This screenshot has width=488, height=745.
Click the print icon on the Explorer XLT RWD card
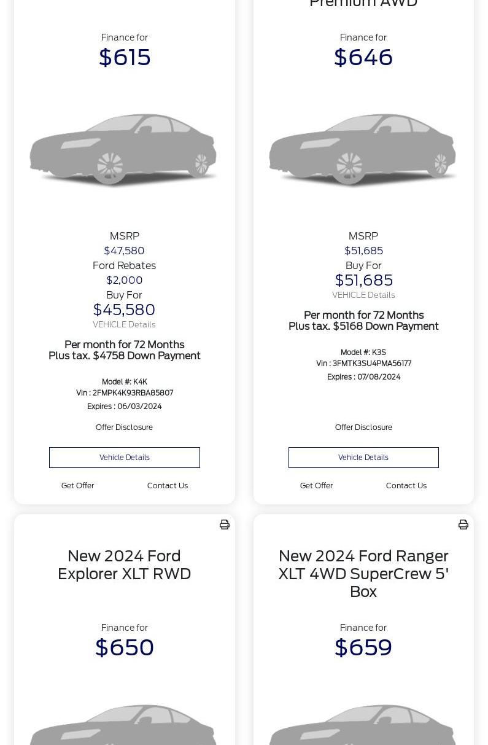tap(225, 525)
